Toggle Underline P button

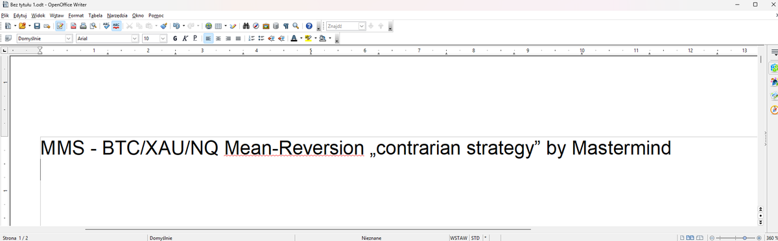(x=194, y=38)
